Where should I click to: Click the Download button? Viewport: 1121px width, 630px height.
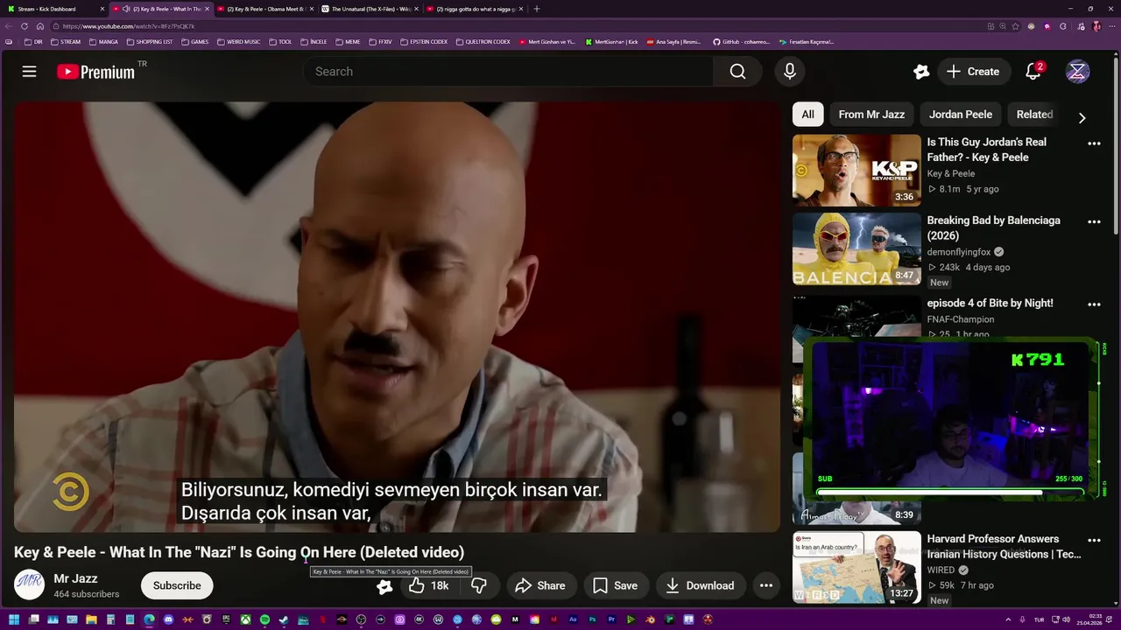(700, 585)
